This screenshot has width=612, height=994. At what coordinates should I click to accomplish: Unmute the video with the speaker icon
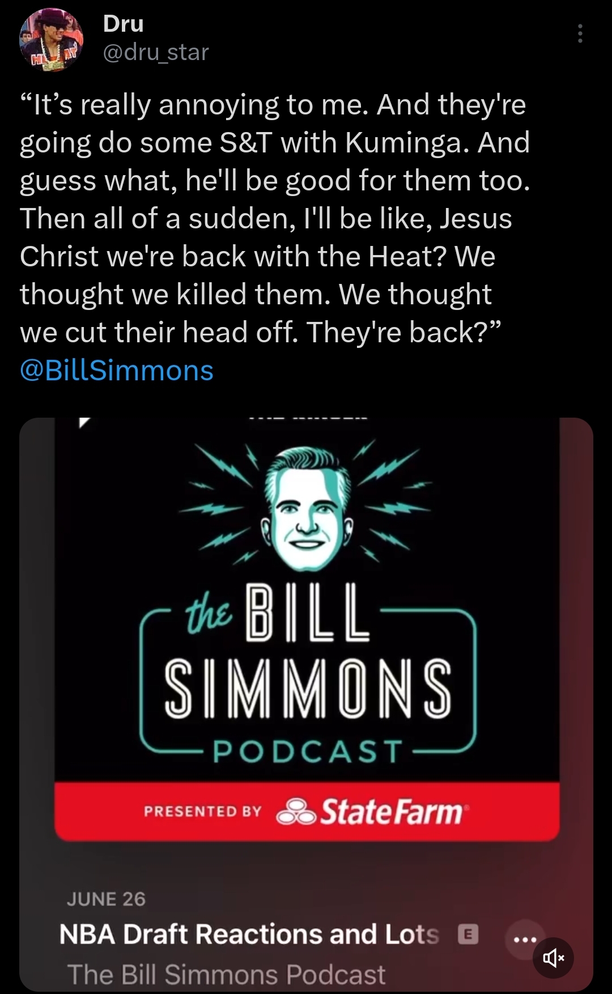pos(553,958)
